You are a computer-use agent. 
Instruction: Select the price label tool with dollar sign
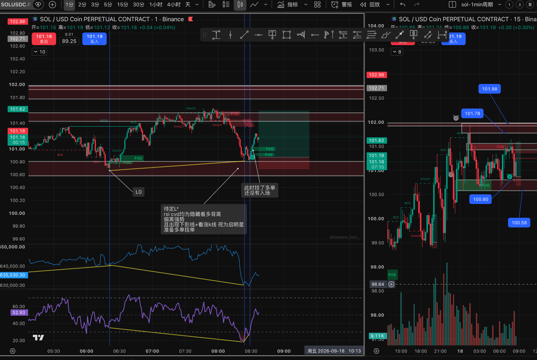[x=414, y=35]
